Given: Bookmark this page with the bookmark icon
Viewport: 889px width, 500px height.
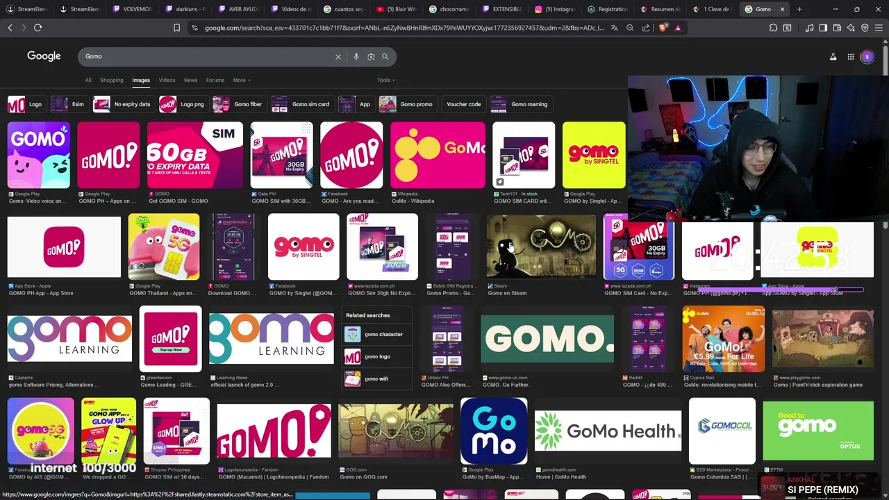Looking at the screenshot, I should point(176,28).
